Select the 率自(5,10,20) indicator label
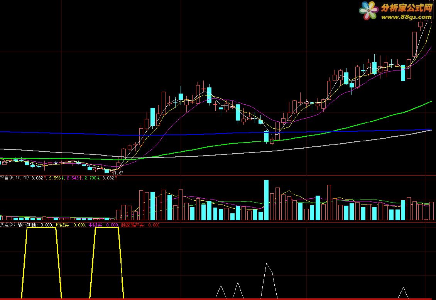 click(x=14, y=178)
